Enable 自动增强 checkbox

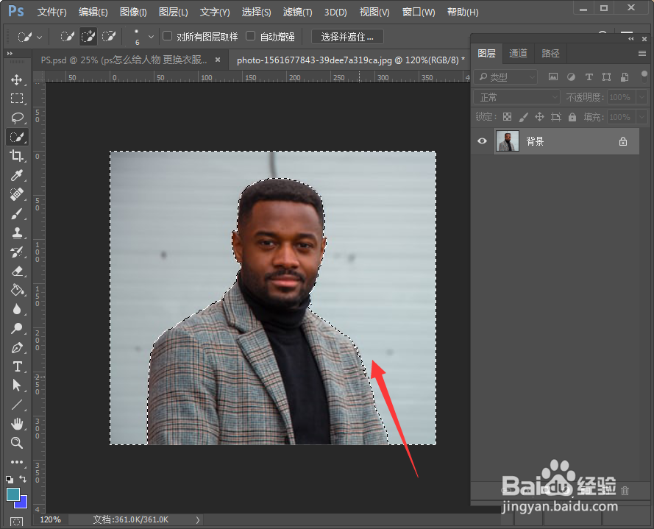click(250, 36)
